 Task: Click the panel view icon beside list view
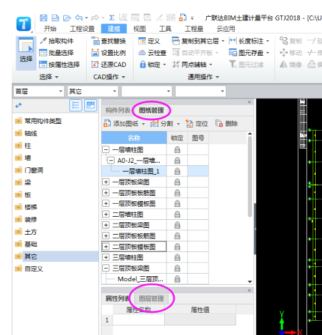pos(90,105)
